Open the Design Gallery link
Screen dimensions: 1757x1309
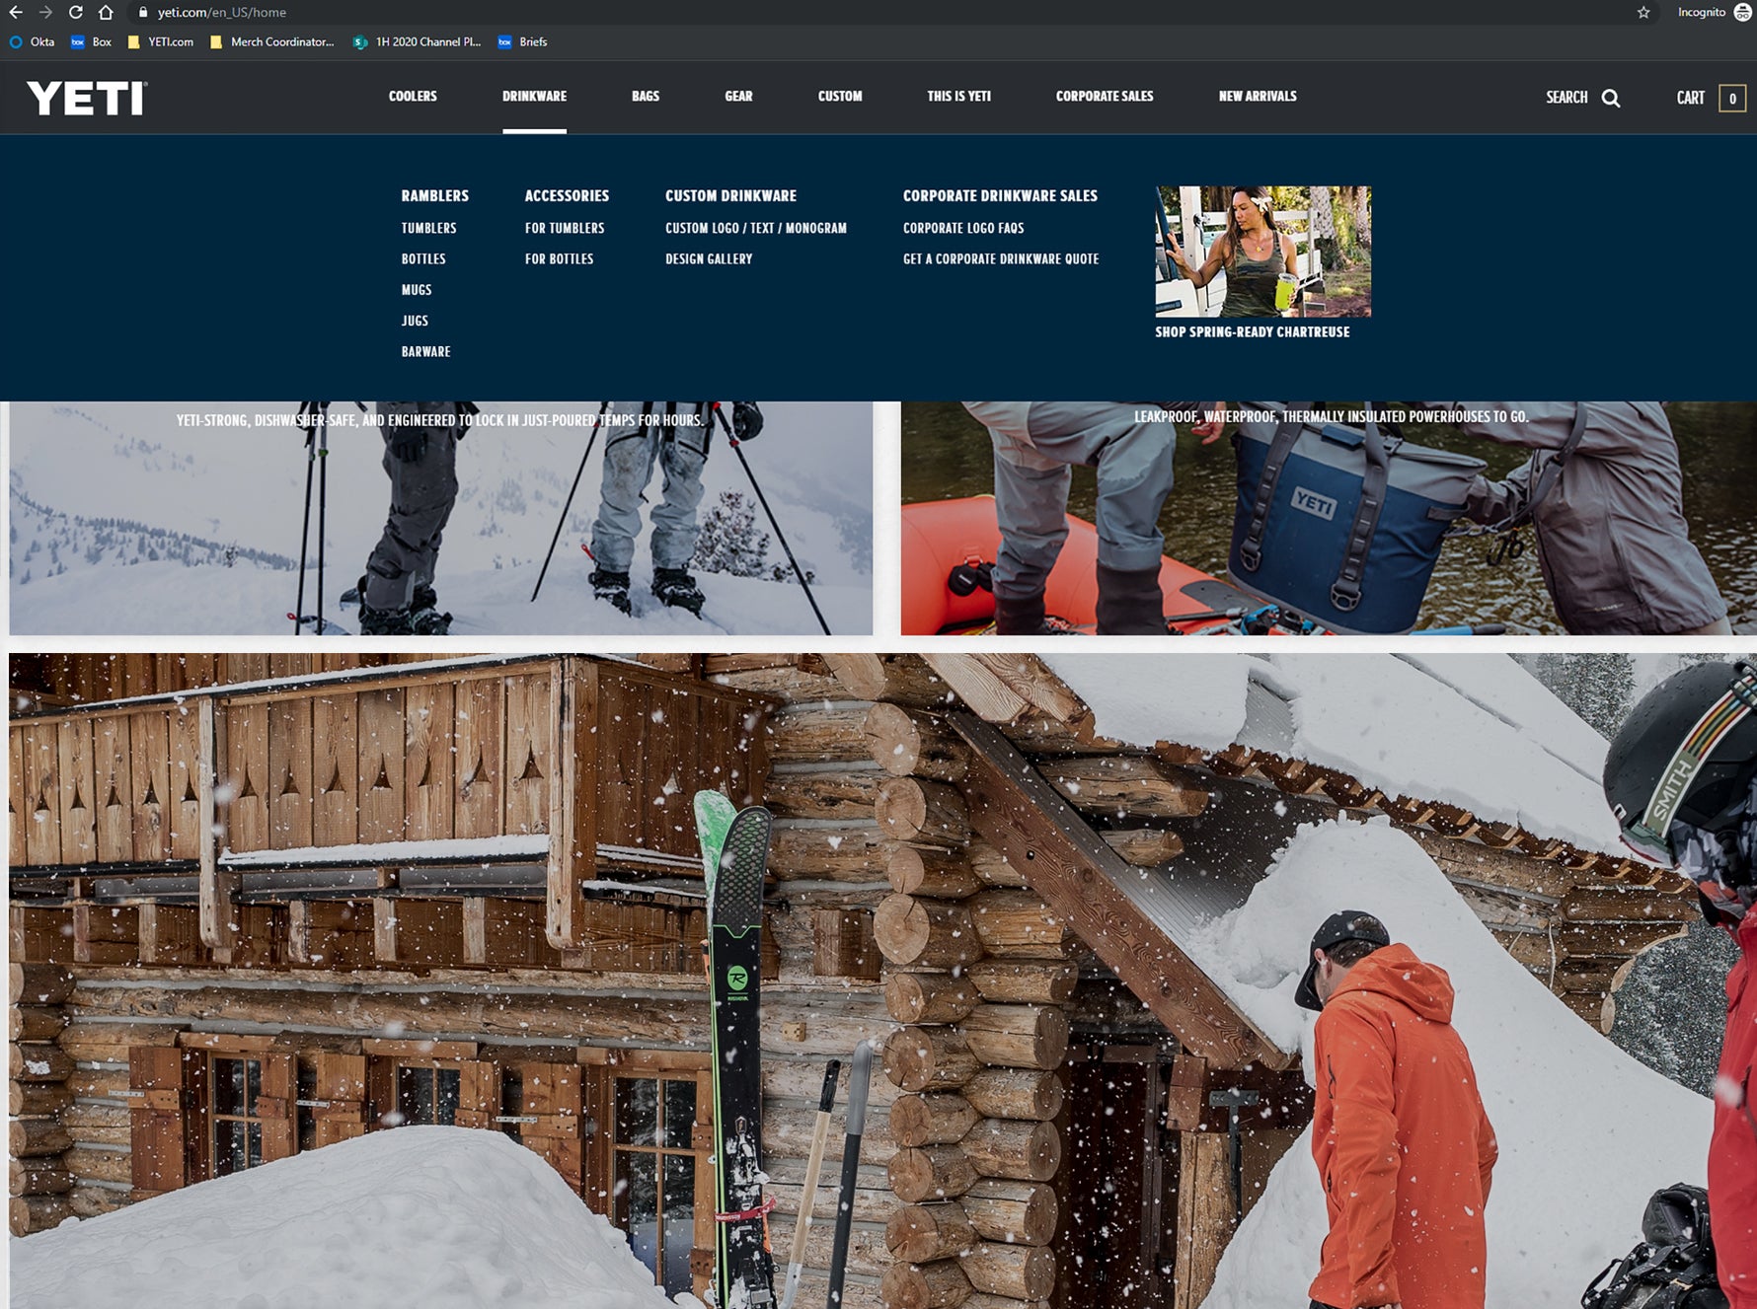point(709,258)
